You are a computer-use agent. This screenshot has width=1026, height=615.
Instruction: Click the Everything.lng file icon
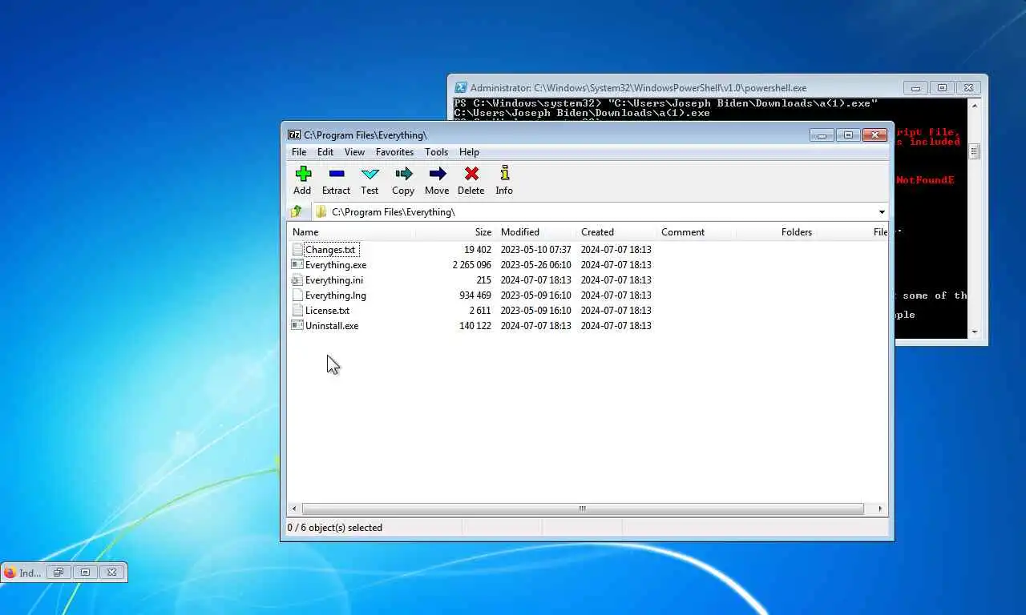(297, 295)
